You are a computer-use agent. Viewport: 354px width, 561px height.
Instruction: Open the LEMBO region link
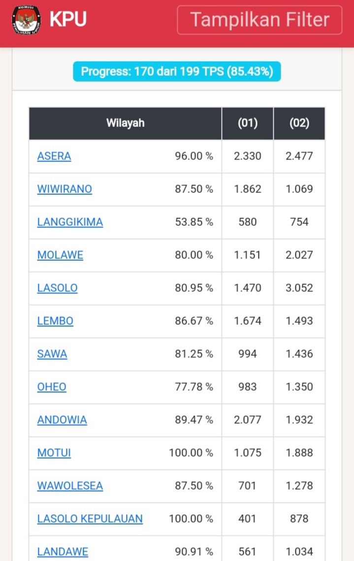55,320
